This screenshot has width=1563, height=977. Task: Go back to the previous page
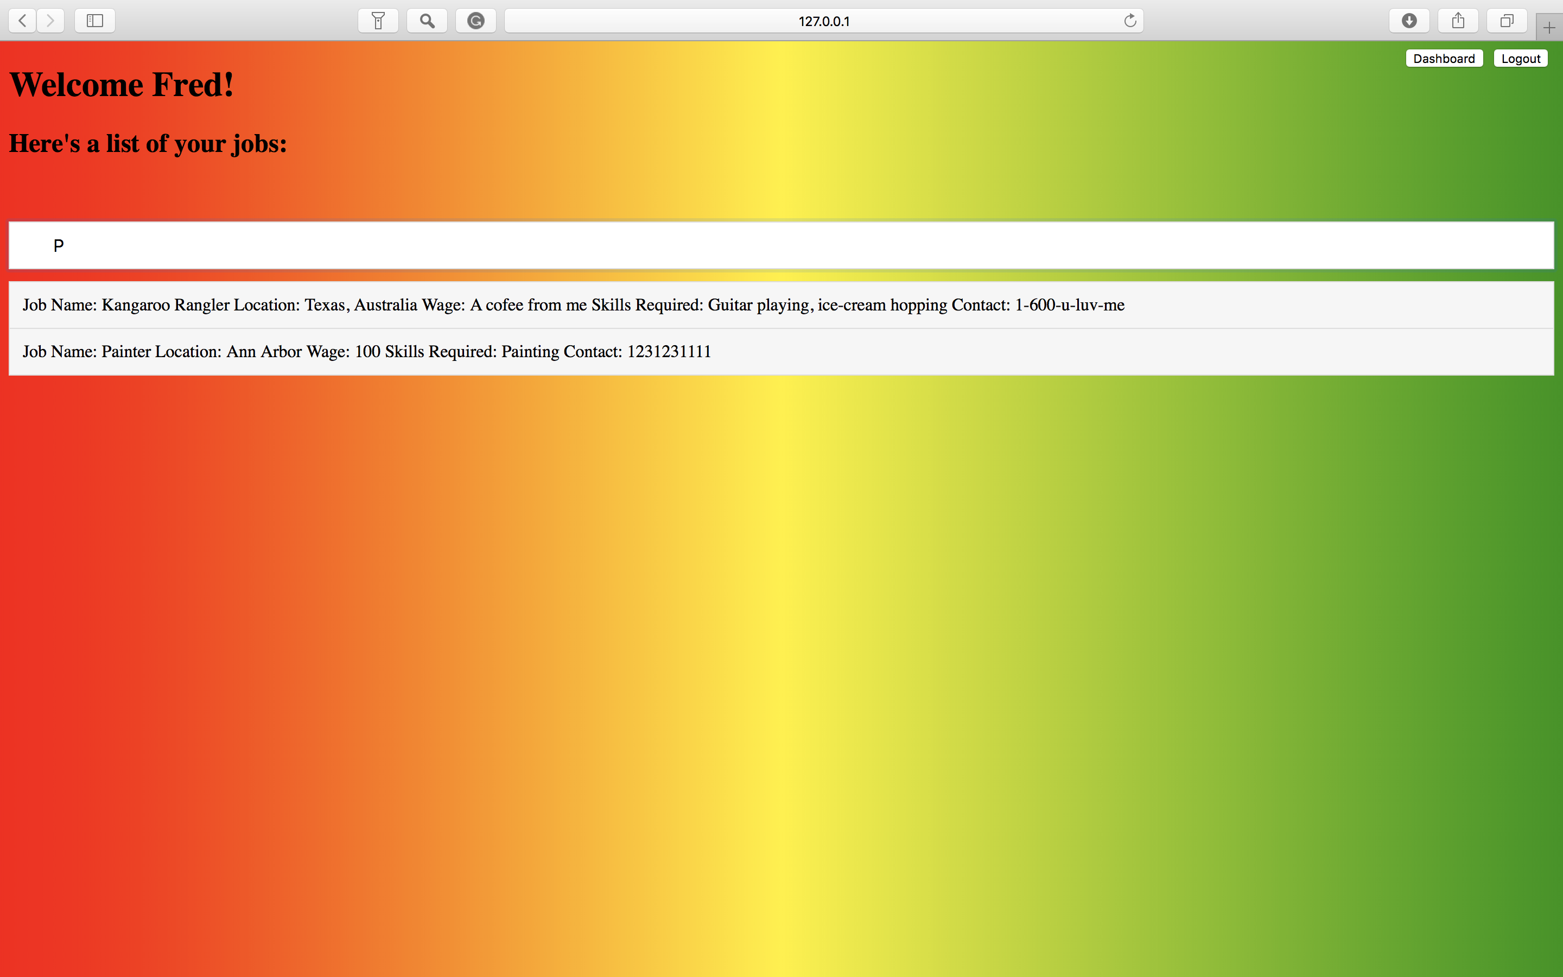pyautogui.click(x=22, y=21)
